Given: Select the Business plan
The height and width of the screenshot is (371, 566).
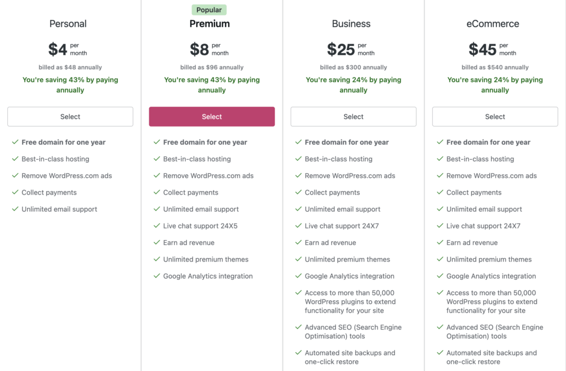Looking at the screenshot, I should [x=353, y=117].
